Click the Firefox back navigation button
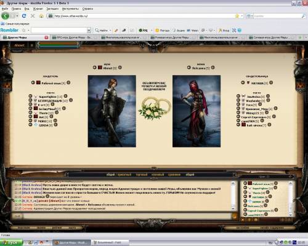This screenshot has width=308, height=246. [x=6, y=16]
